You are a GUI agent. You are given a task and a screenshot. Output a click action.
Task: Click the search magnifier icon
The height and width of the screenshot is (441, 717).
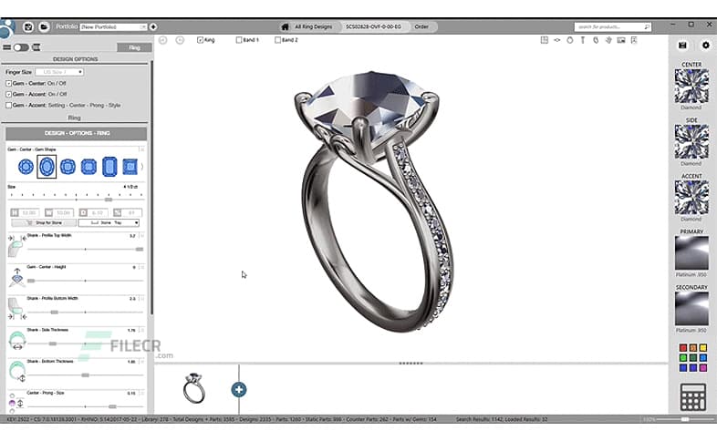[647, 27]
